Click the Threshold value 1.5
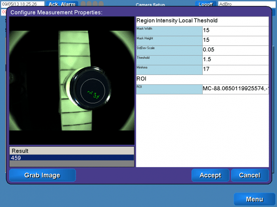Screen dimensions: 277x207 [x=235, y=60]
